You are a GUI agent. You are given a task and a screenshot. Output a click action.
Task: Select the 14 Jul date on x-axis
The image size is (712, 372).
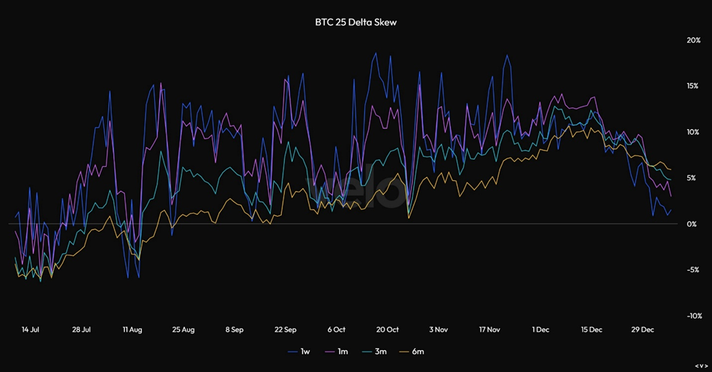click(x=31, y=330)
